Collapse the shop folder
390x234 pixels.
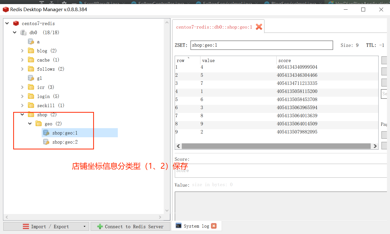pos(22,114)
